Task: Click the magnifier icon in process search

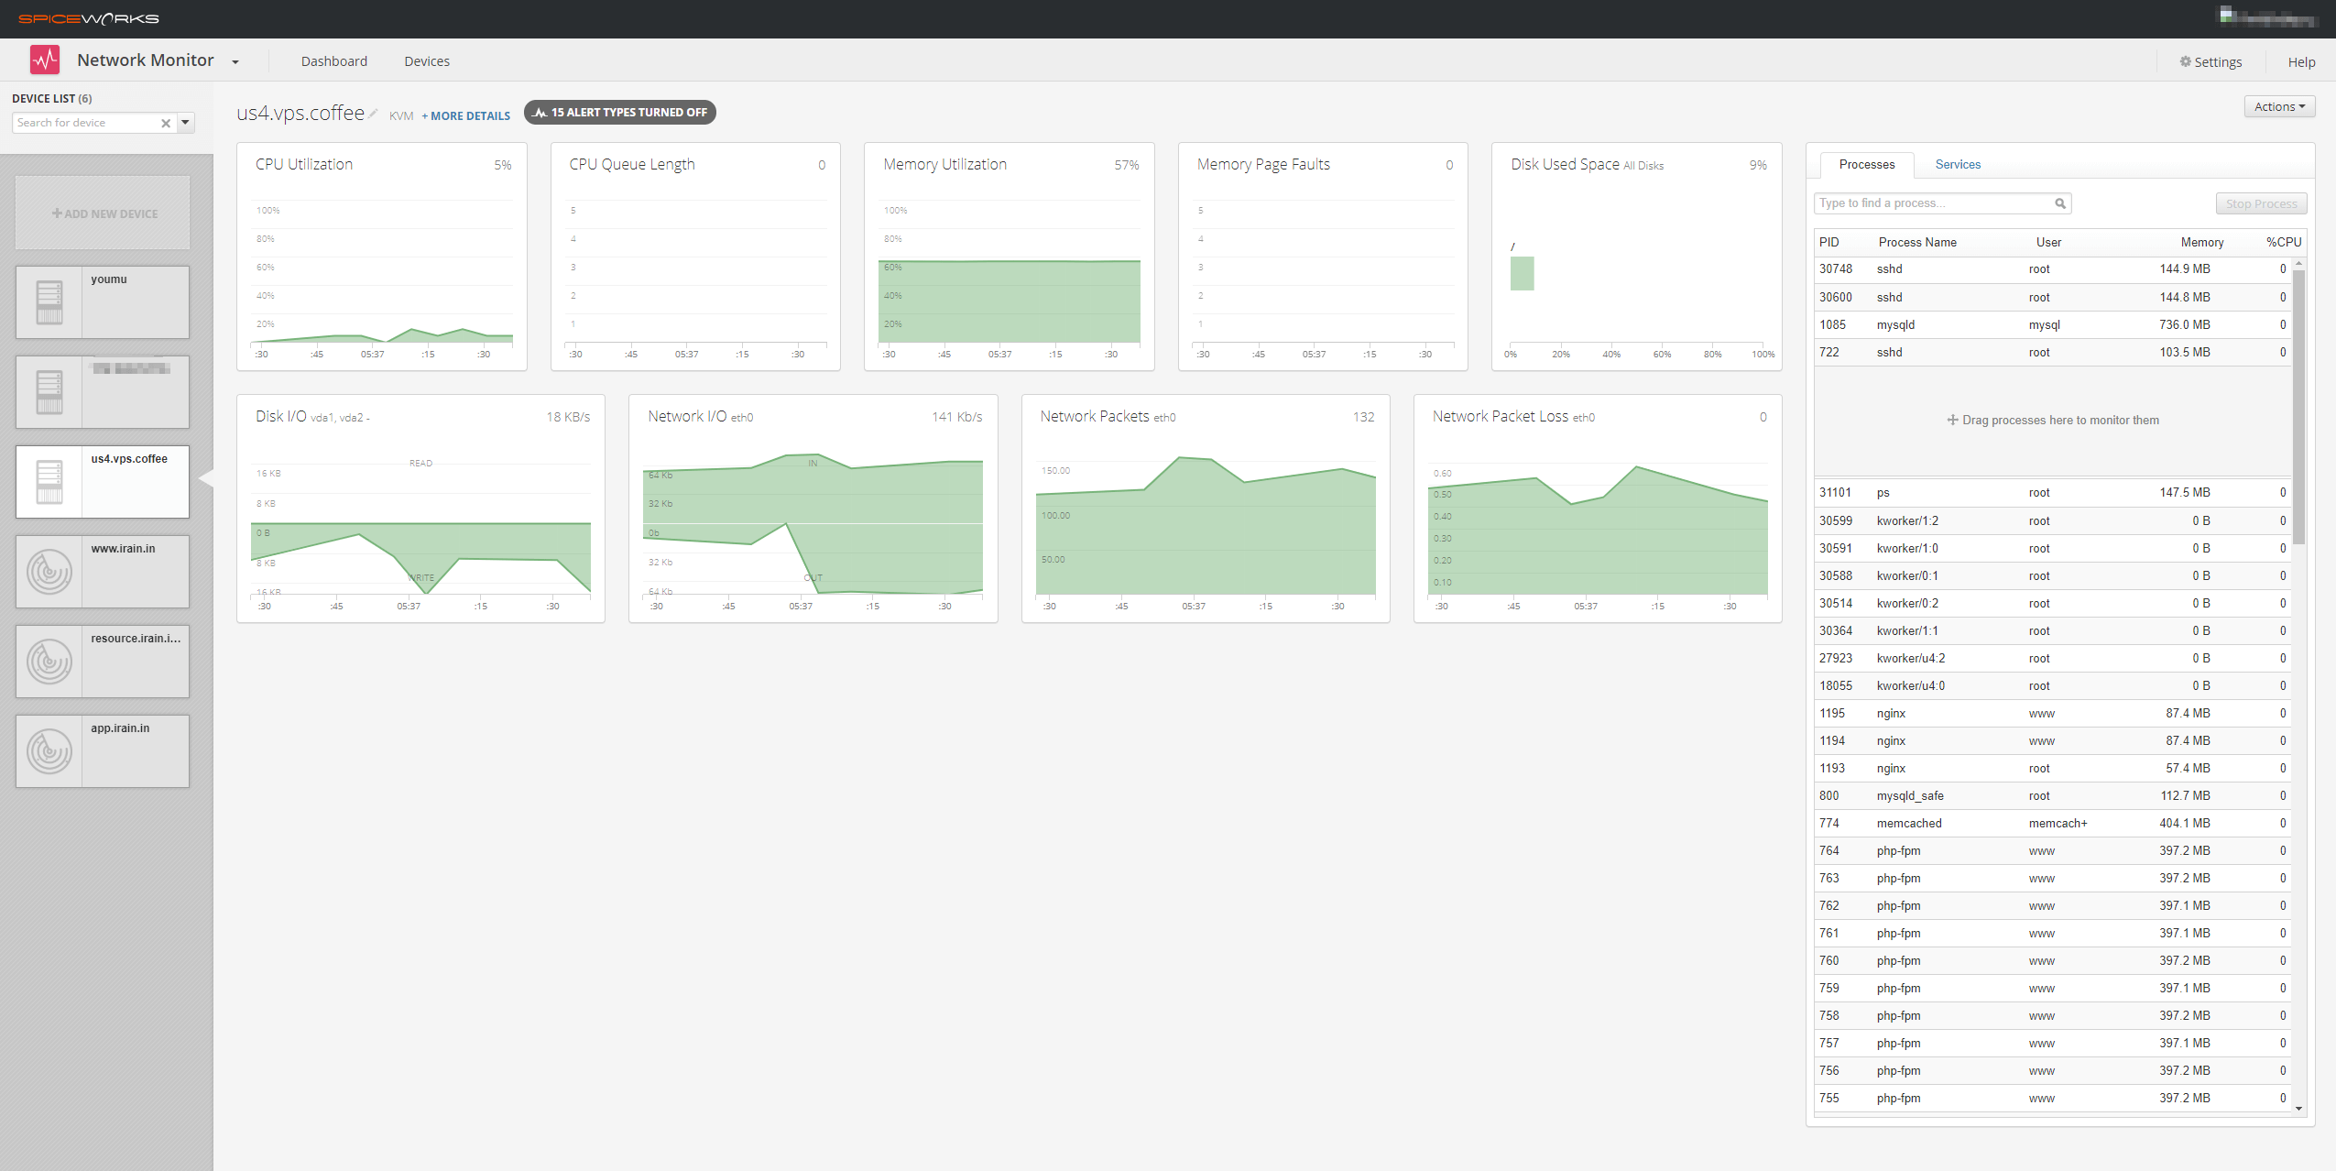Action: click(2060, 203)
